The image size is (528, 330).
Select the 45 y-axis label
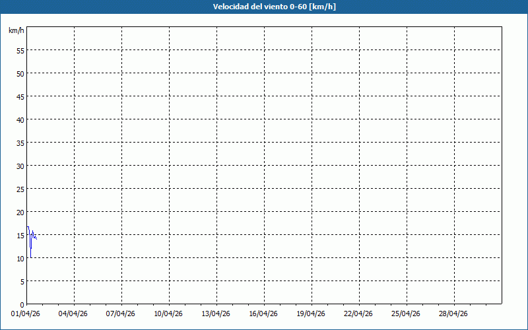point(20,96)
